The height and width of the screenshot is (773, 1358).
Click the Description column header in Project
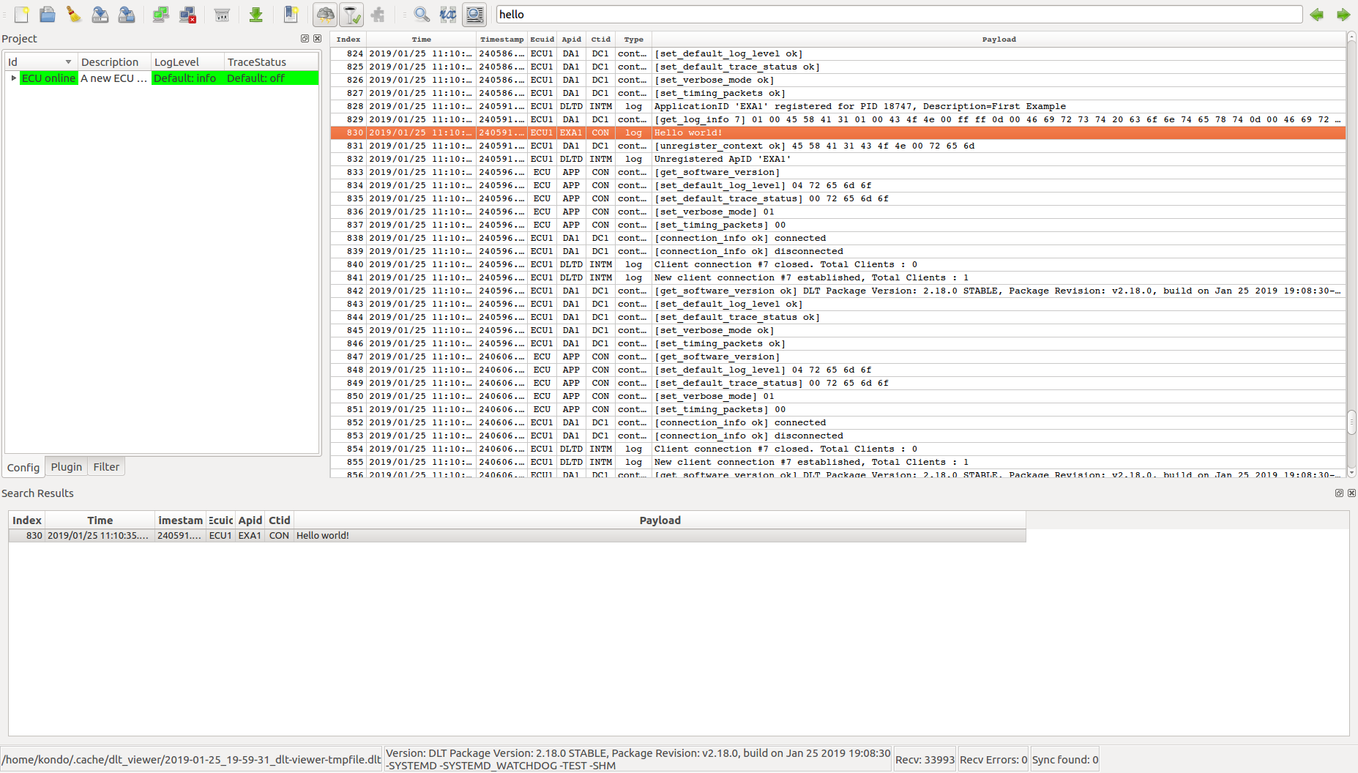114,62
